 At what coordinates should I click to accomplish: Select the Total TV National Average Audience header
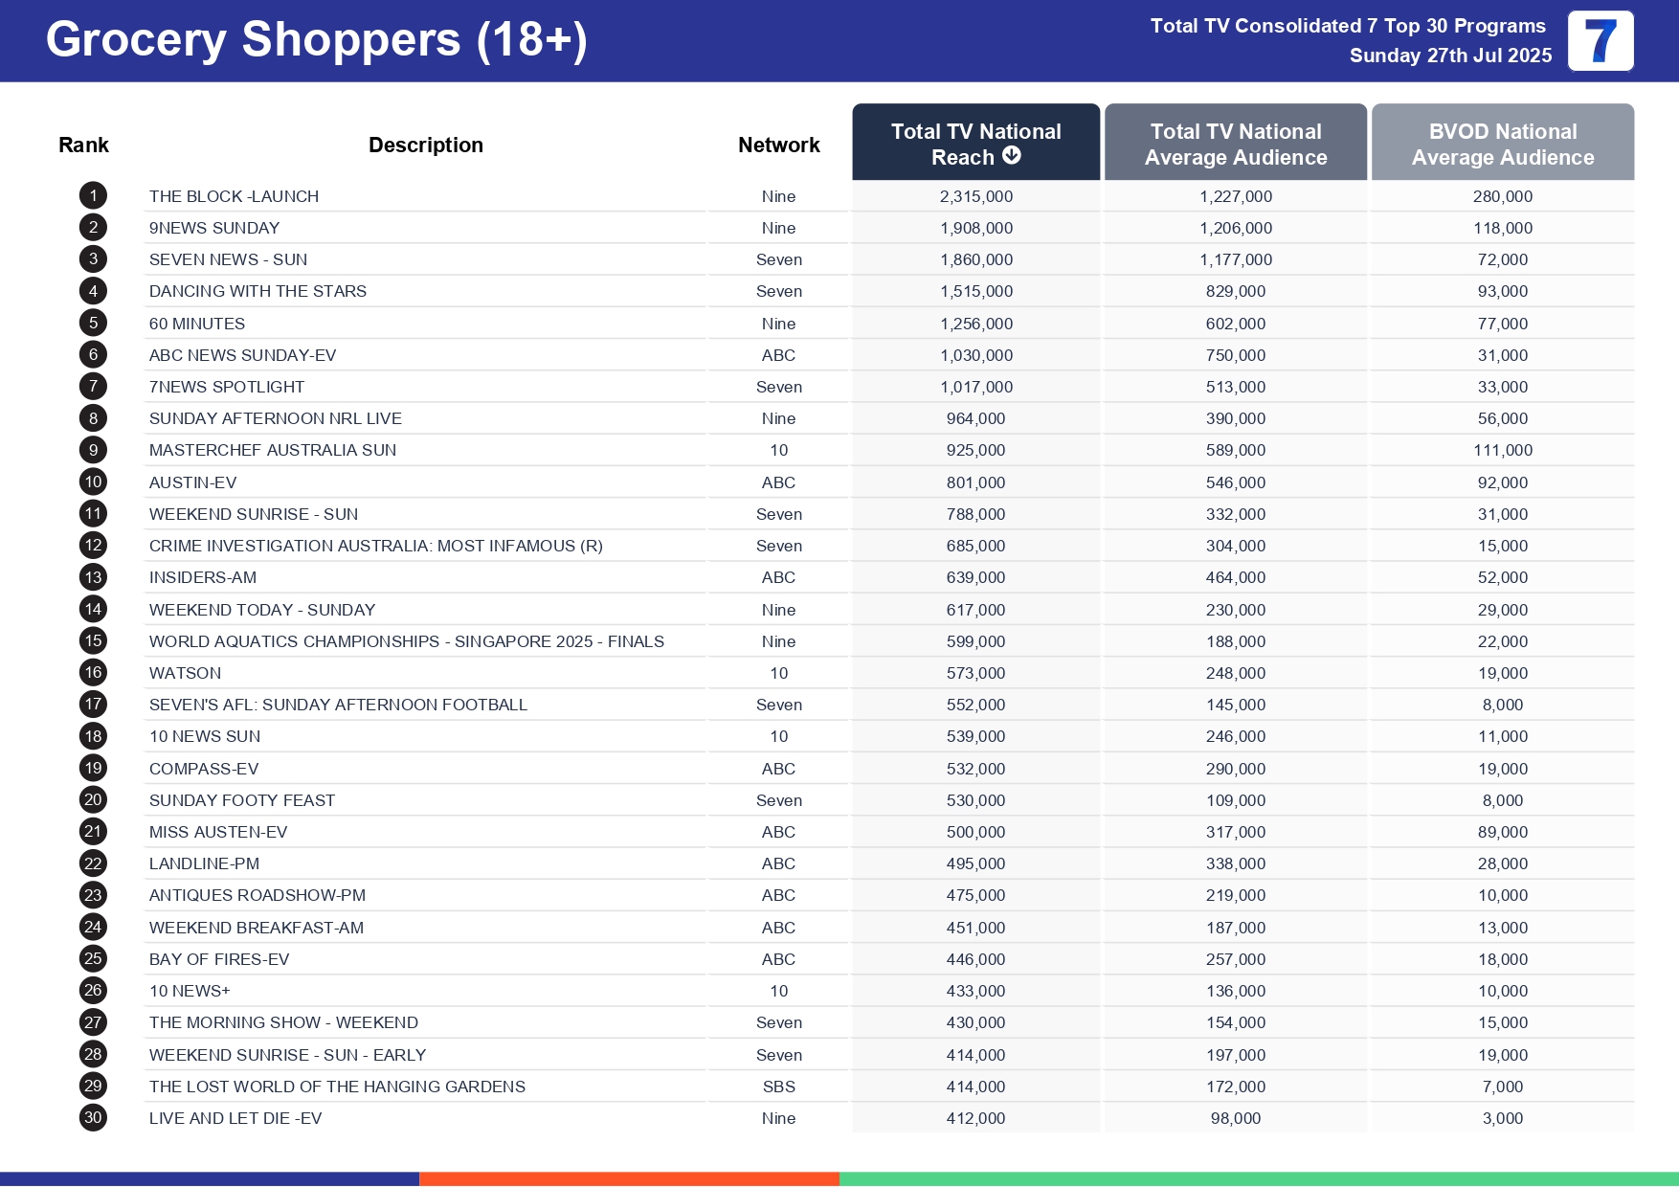[x=1235, y=144]
